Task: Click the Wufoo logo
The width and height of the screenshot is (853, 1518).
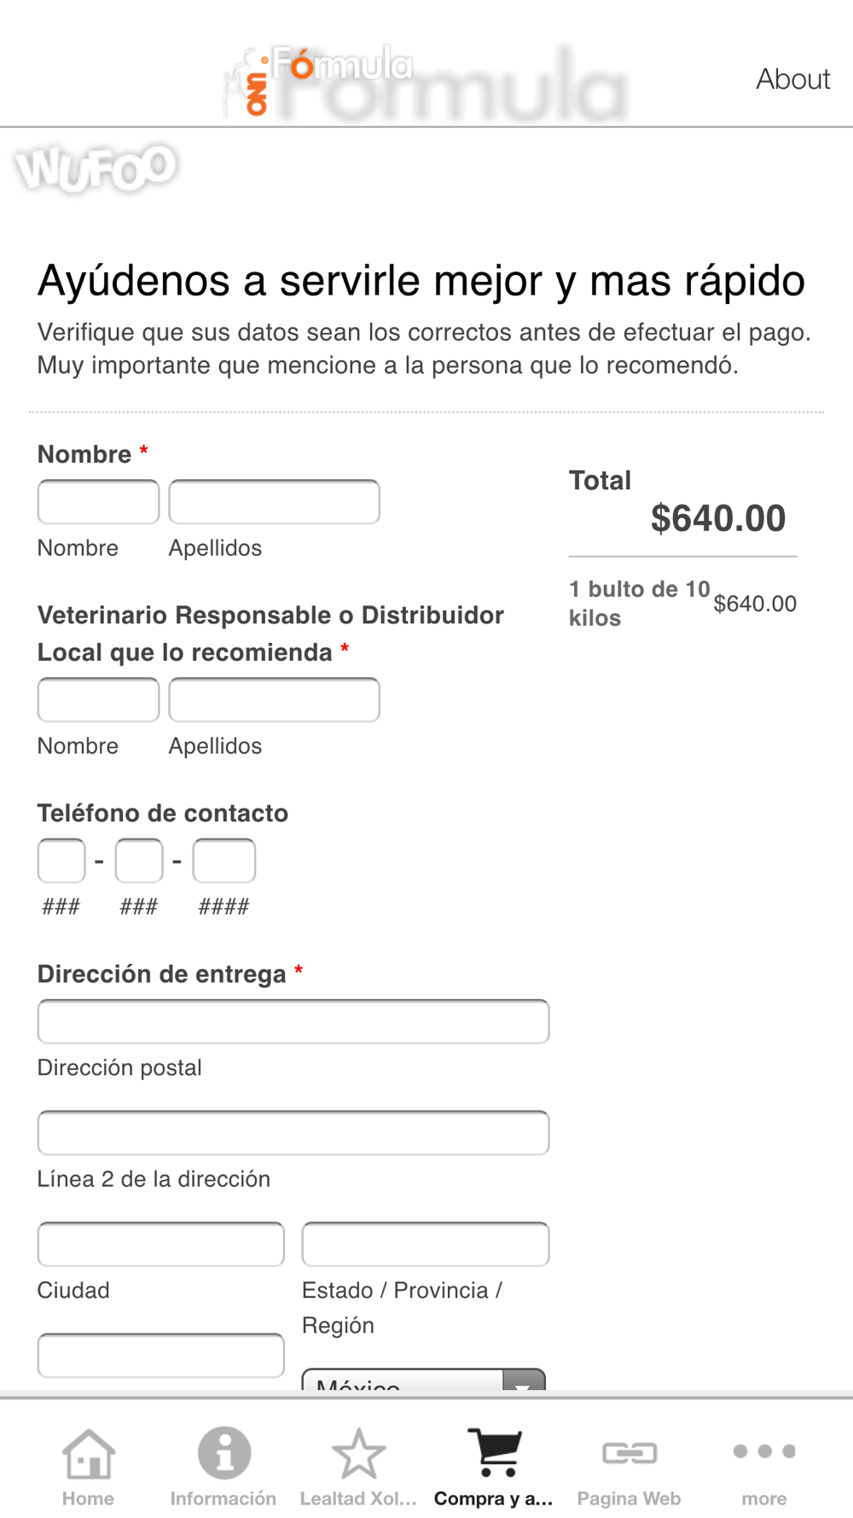Action: [96, 168]
